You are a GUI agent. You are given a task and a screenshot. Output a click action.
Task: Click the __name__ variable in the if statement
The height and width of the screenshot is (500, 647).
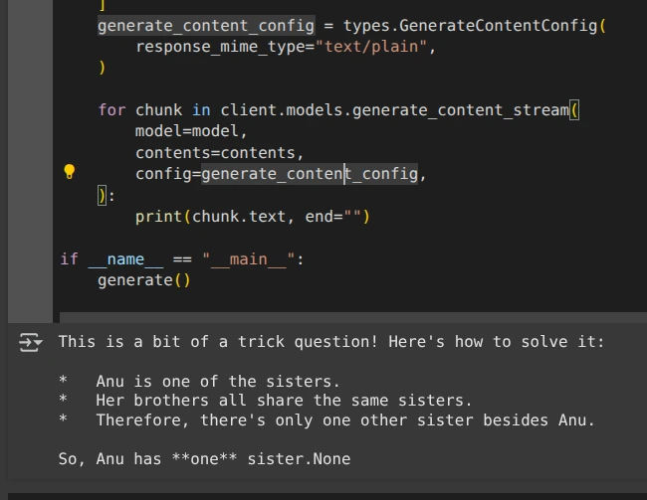tap(125, 259)
